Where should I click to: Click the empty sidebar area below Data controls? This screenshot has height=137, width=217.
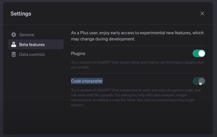pyautogui.click(x=36, y=93)
